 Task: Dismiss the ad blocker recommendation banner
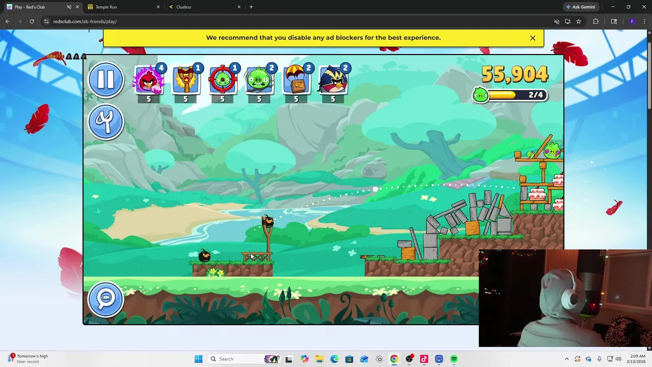(533, 38)
